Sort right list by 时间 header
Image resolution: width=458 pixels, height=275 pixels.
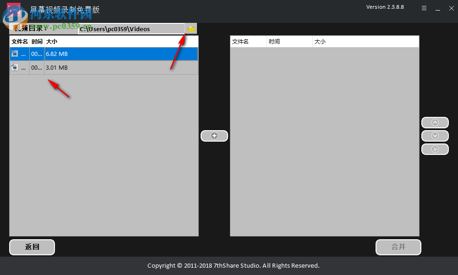click(x=274, y=42)
